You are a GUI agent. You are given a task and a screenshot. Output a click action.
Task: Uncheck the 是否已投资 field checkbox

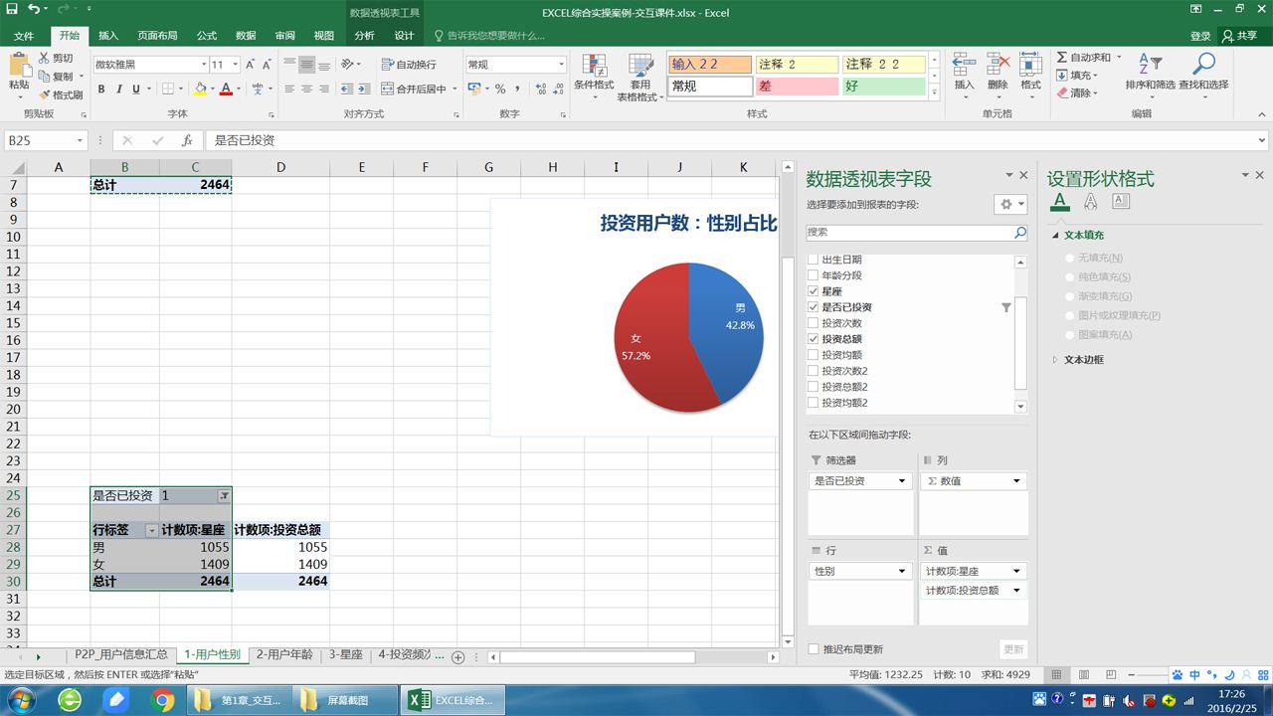814,307
